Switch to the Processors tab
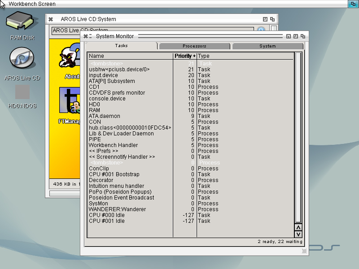 pyautogui.click(x=194, y=46)
